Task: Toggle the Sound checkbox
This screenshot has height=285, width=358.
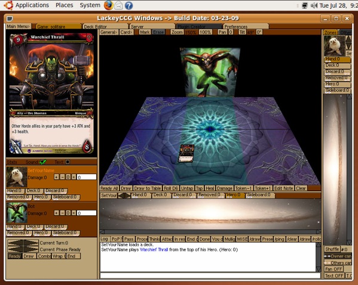Action: (x=42, y=162)
